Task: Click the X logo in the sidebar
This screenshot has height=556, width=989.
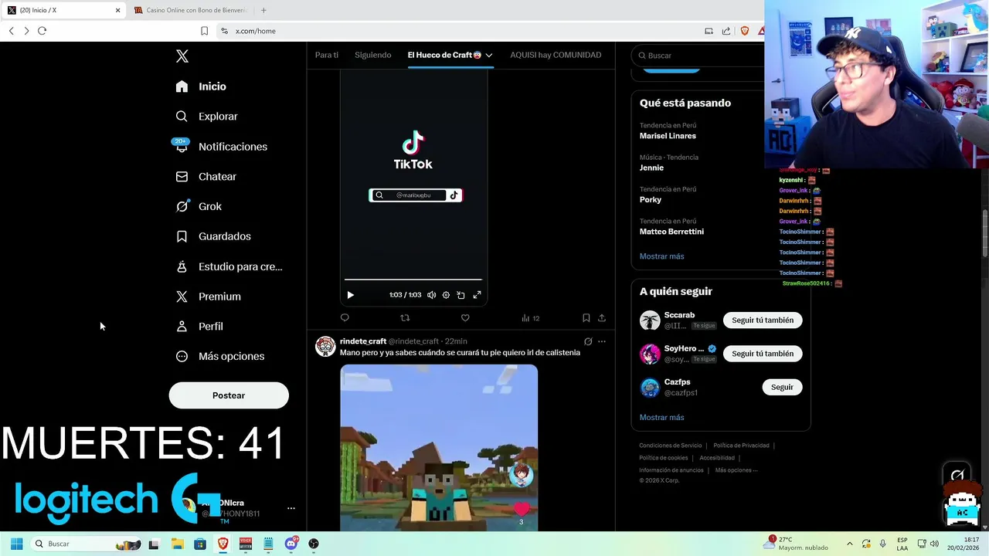Action: 182,56
